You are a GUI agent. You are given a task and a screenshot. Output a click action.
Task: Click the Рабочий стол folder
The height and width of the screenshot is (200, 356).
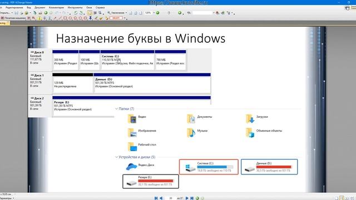click(x=142, y=147)
